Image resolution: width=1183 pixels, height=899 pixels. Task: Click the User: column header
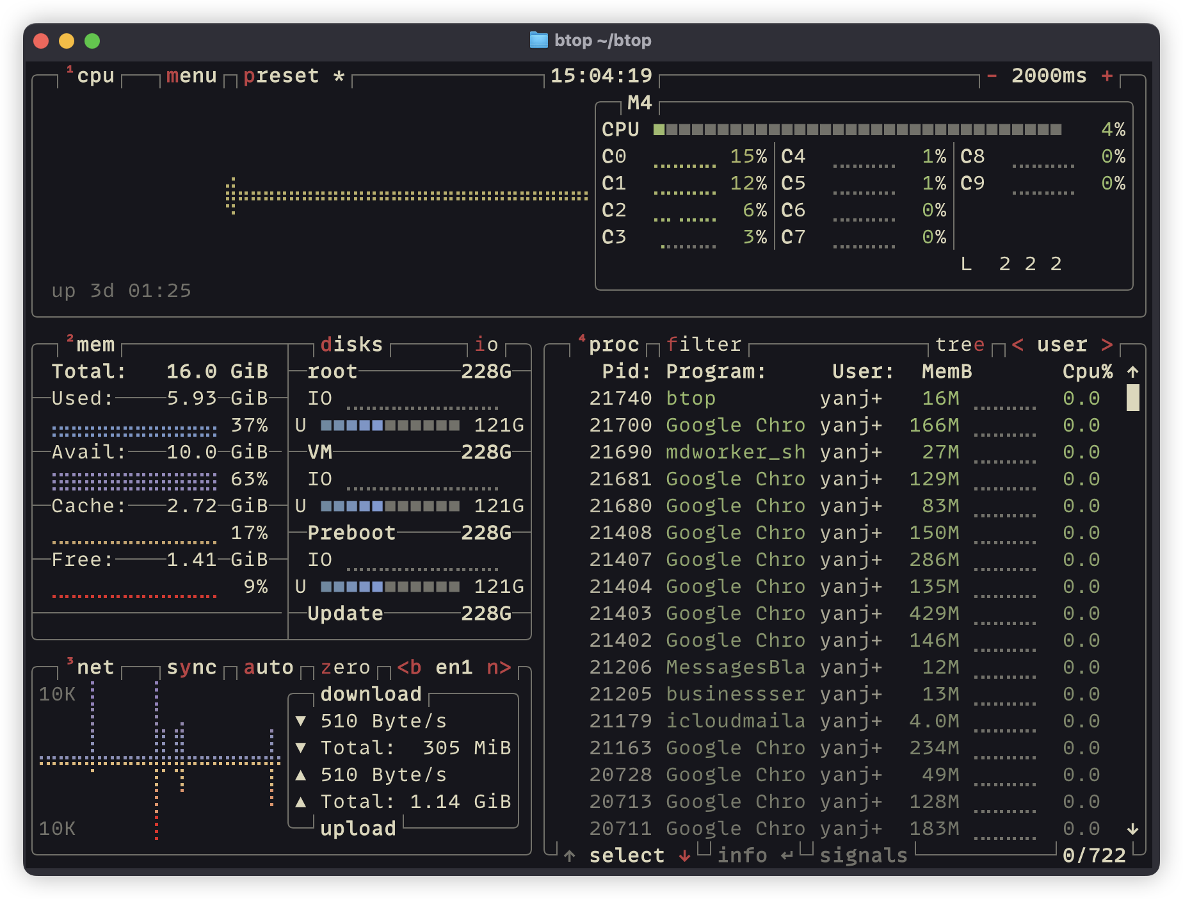point(864,372)
